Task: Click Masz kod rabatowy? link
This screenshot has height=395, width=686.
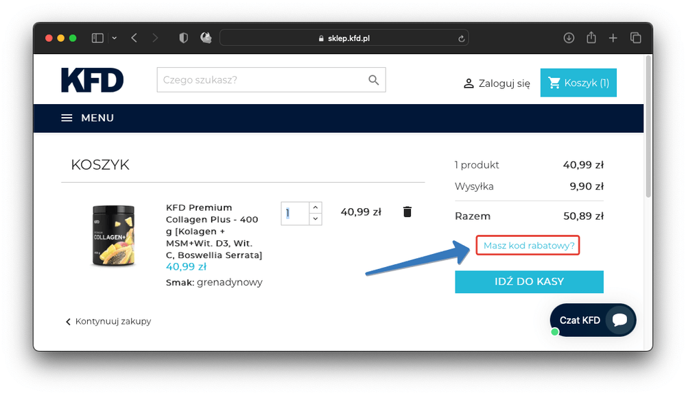Action: 528,245
